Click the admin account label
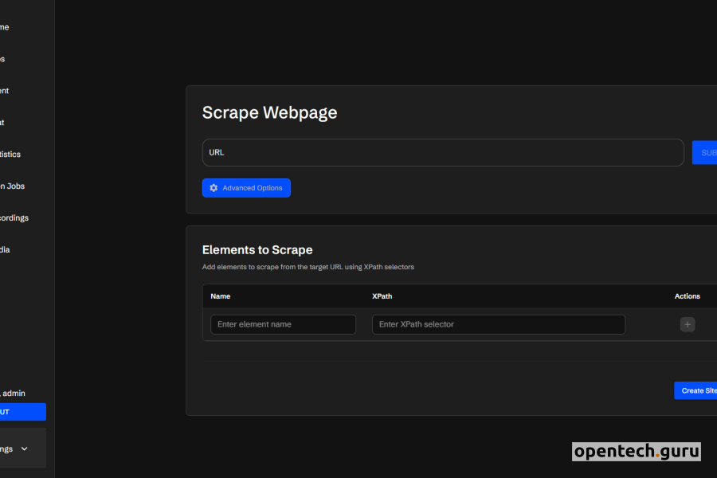717x478 pixels. (x=12, y=393)
